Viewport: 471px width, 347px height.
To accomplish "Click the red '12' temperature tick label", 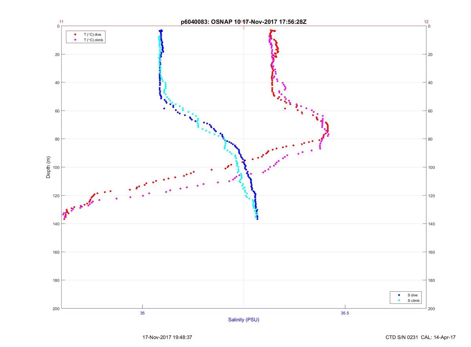I will [x=426, y=22].
